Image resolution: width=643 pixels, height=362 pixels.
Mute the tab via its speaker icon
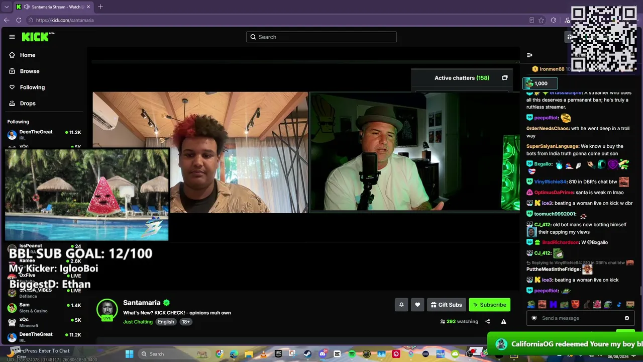(26, 7)
